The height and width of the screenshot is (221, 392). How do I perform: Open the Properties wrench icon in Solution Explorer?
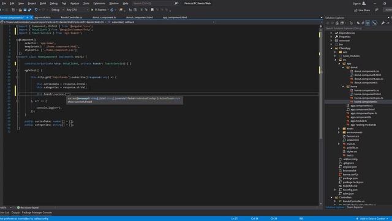point(383,23)
